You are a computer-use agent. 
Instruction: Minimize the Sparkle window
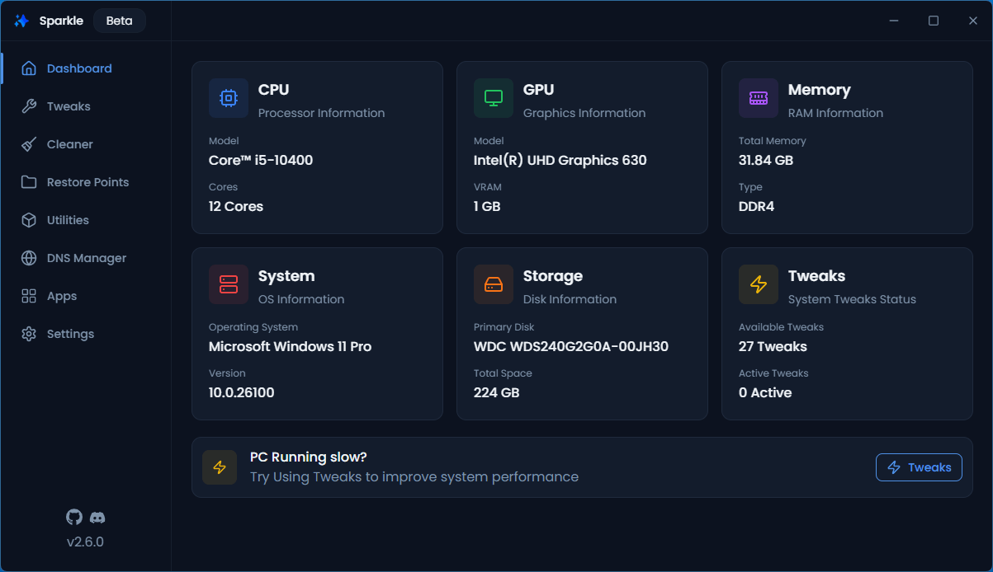coord(894,21)
